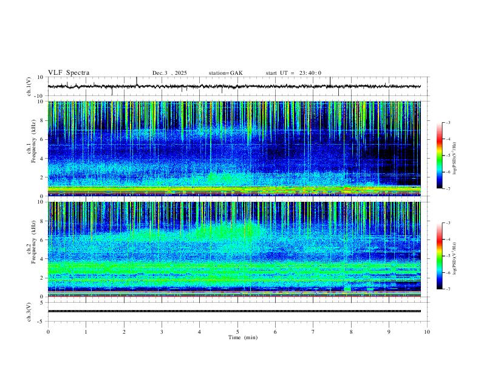Click time axis tick label "3"
Viewport: 481px width, 372px height.
(x=162, y=332)
